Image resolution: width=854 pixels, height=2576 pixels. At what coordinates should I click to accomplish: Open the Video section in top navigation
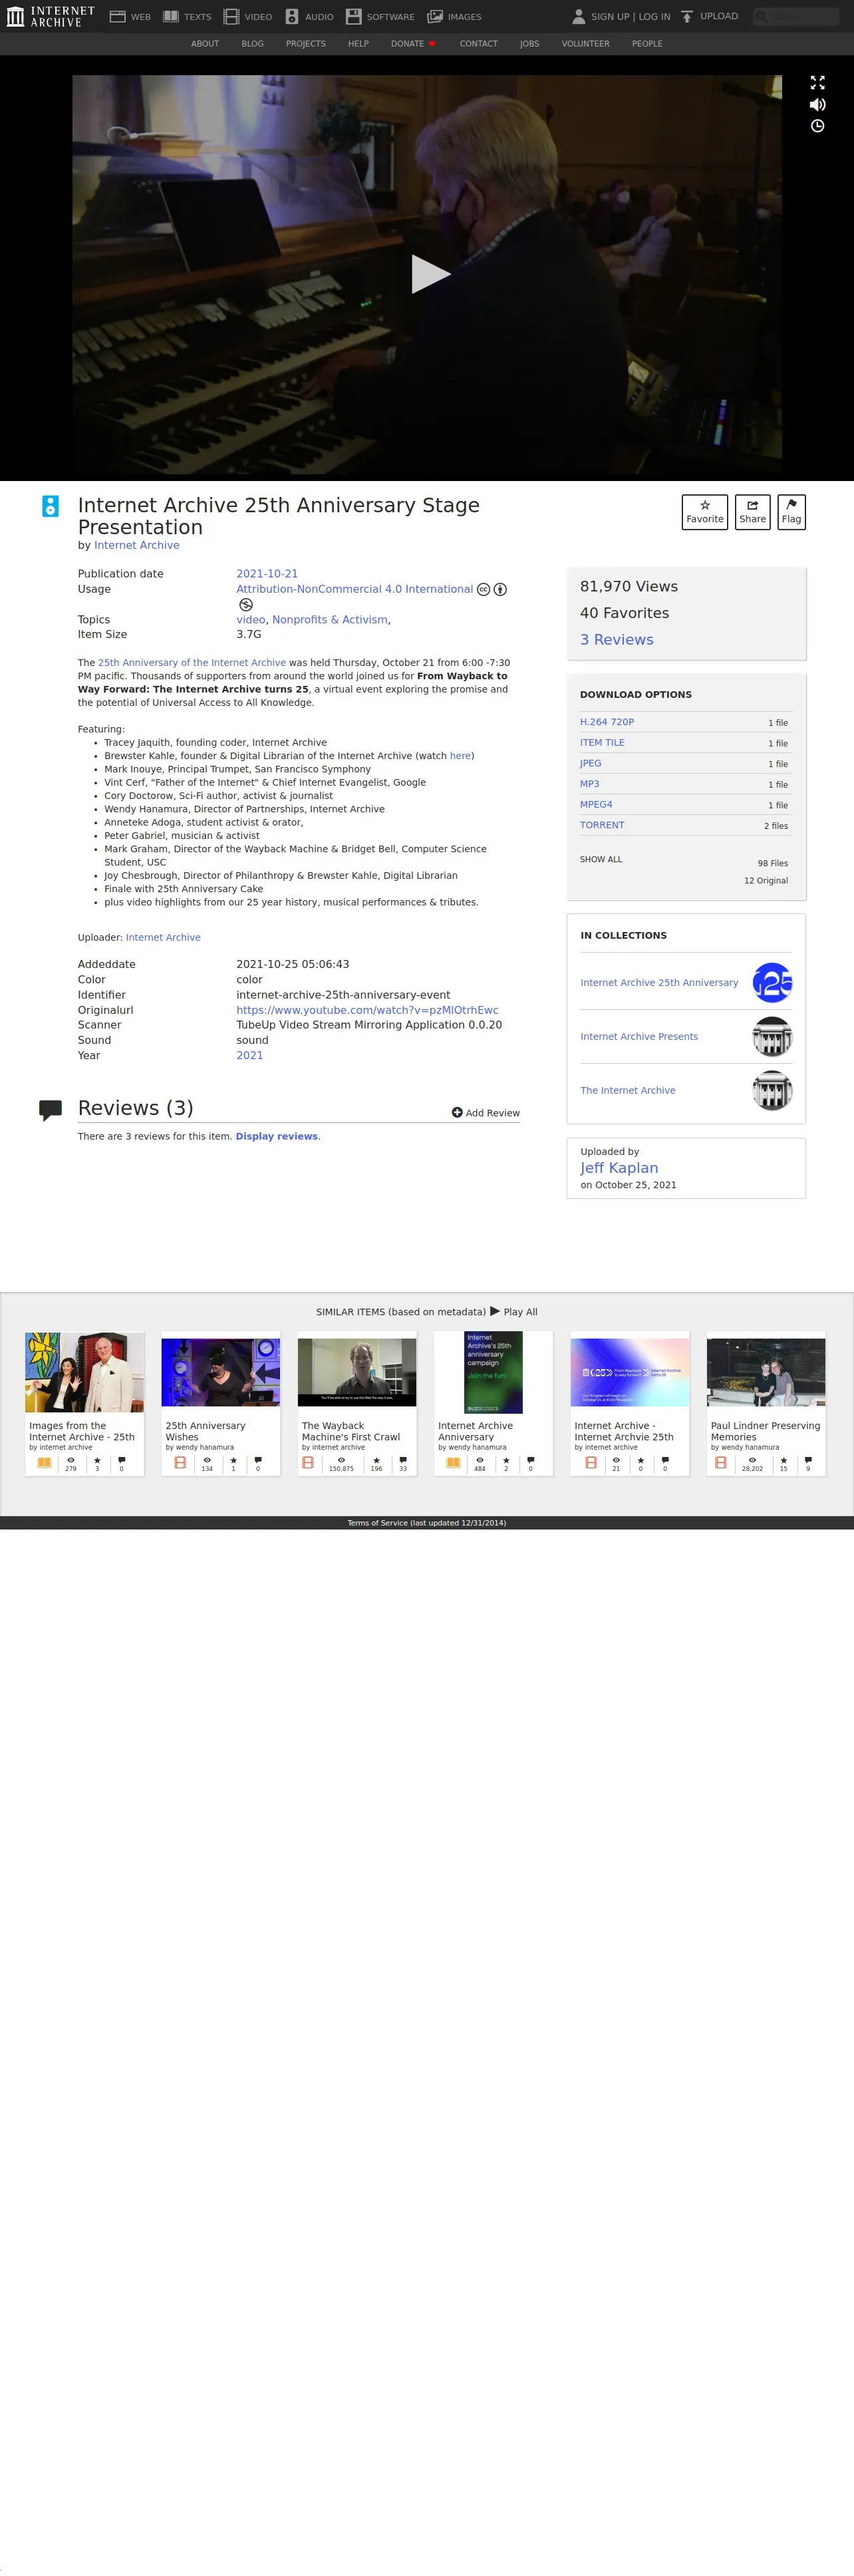(x=247, y=17)
